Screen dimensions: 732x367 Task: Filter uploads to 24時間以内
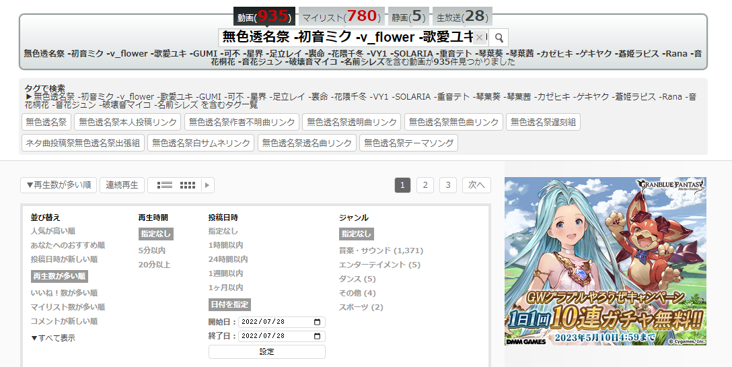click(228, 259)
